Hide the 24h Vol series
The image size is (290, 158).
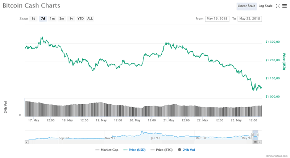coord(186,150)
